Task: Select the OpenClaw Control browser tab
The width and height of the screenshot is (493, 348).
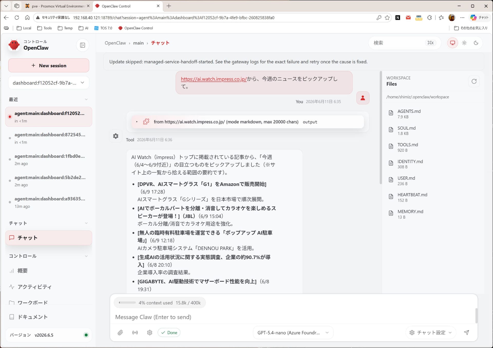Action: pos(127,6)
